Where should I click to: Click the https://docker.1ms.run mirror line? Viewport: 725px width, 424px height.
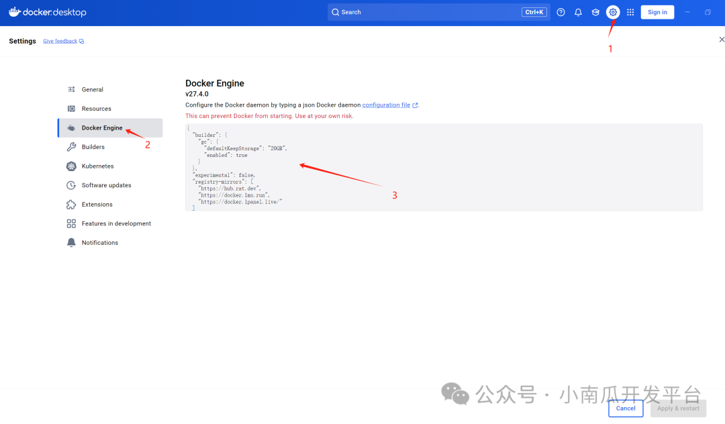pos(234,195)
